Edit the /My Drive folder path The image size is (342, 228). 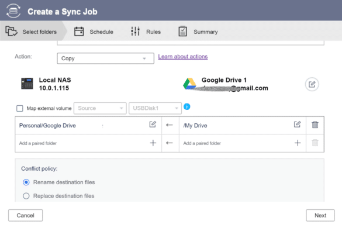click(x=298, y=125)
